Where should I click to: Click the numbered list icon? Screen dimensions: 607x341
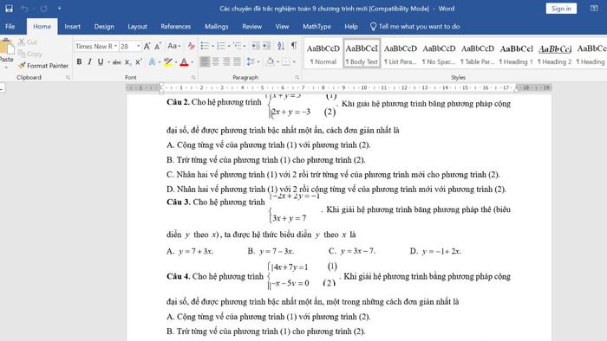[x=221, y=47]
